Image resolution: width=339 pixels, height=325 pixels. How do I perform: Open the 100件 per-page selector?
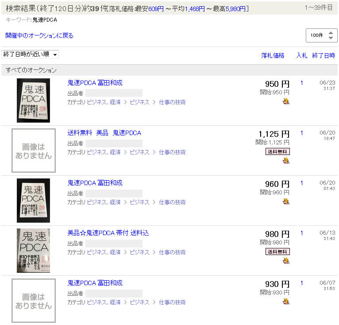[x=321, y=35]
